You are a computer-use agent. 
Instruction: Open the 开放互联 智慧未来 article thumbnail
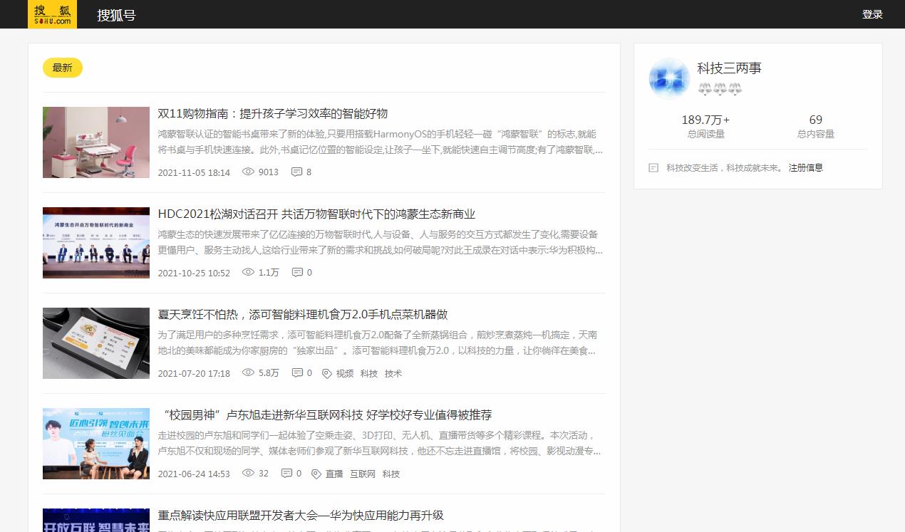[x=96, y=521]
